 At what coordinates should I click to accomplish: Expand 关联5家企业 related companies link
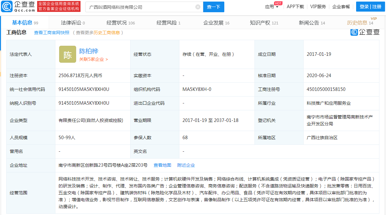point(93,59)
